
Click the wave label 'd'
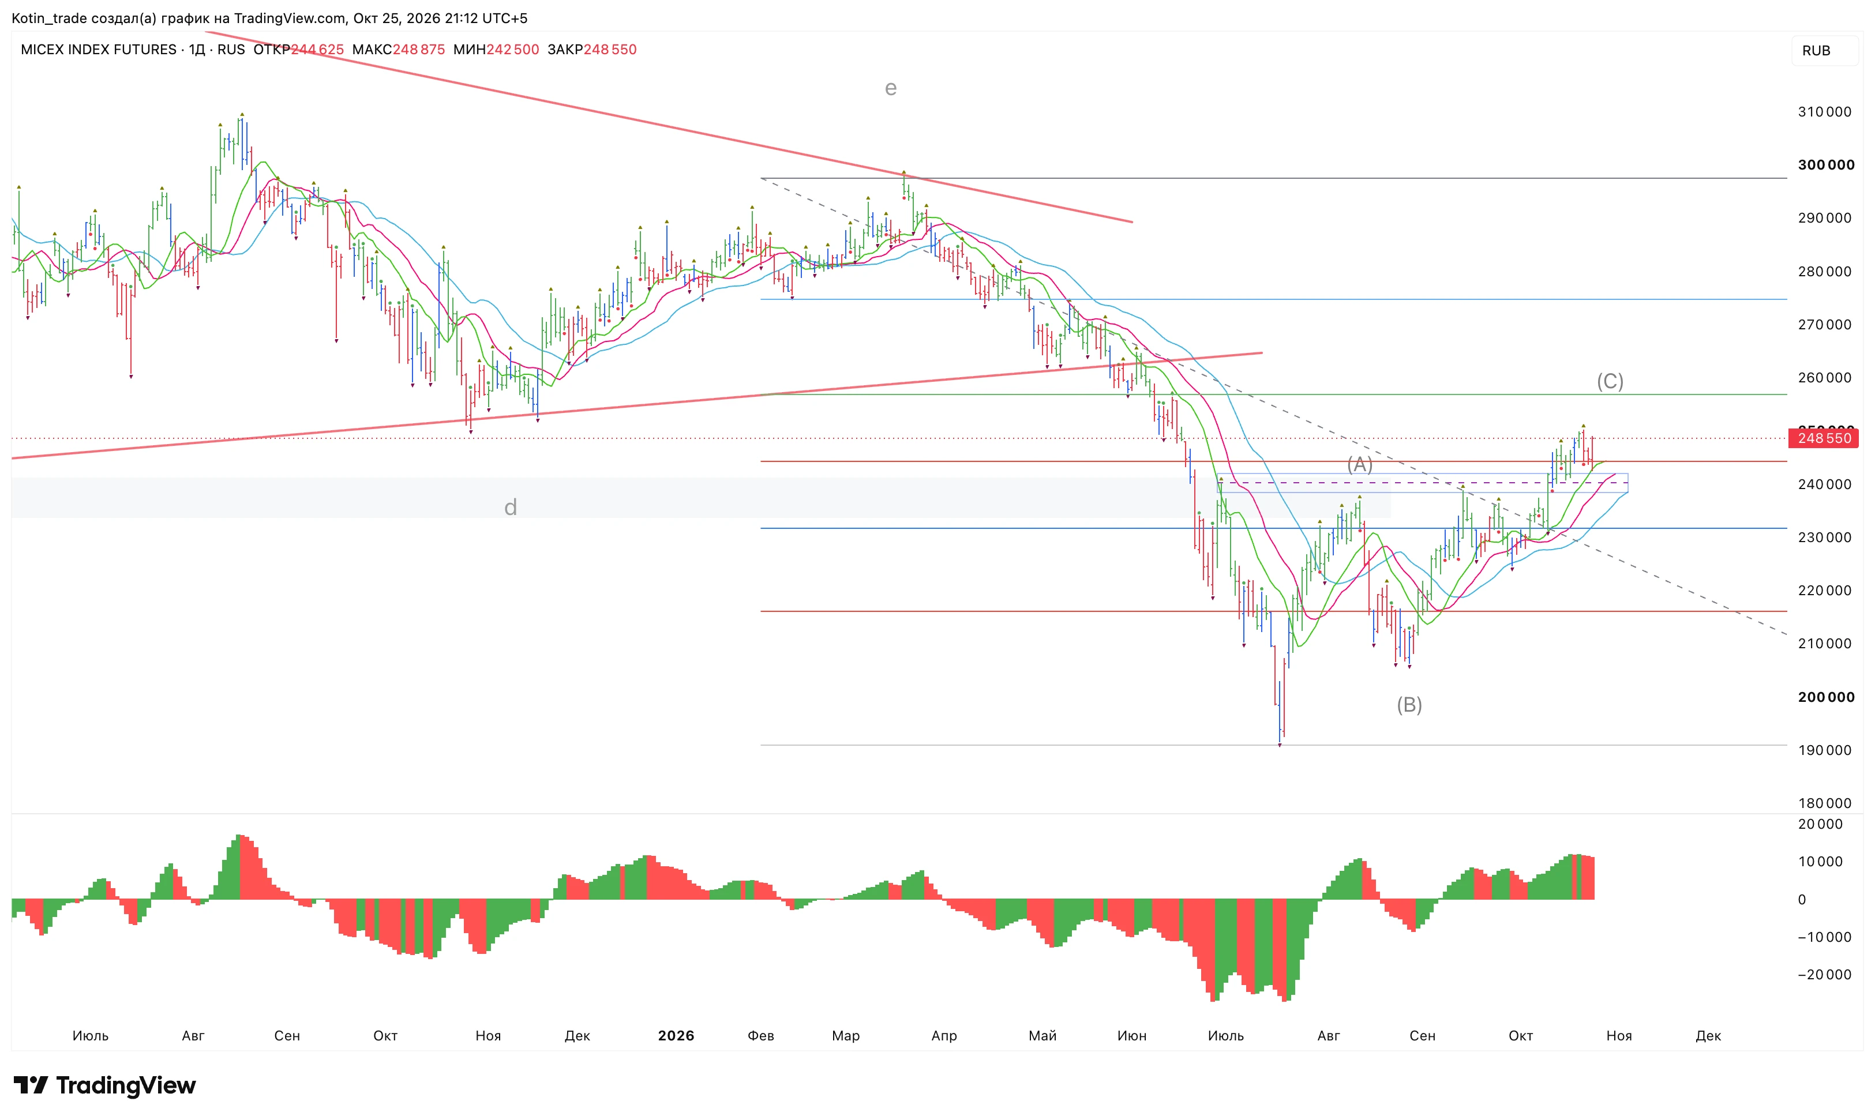511,507
